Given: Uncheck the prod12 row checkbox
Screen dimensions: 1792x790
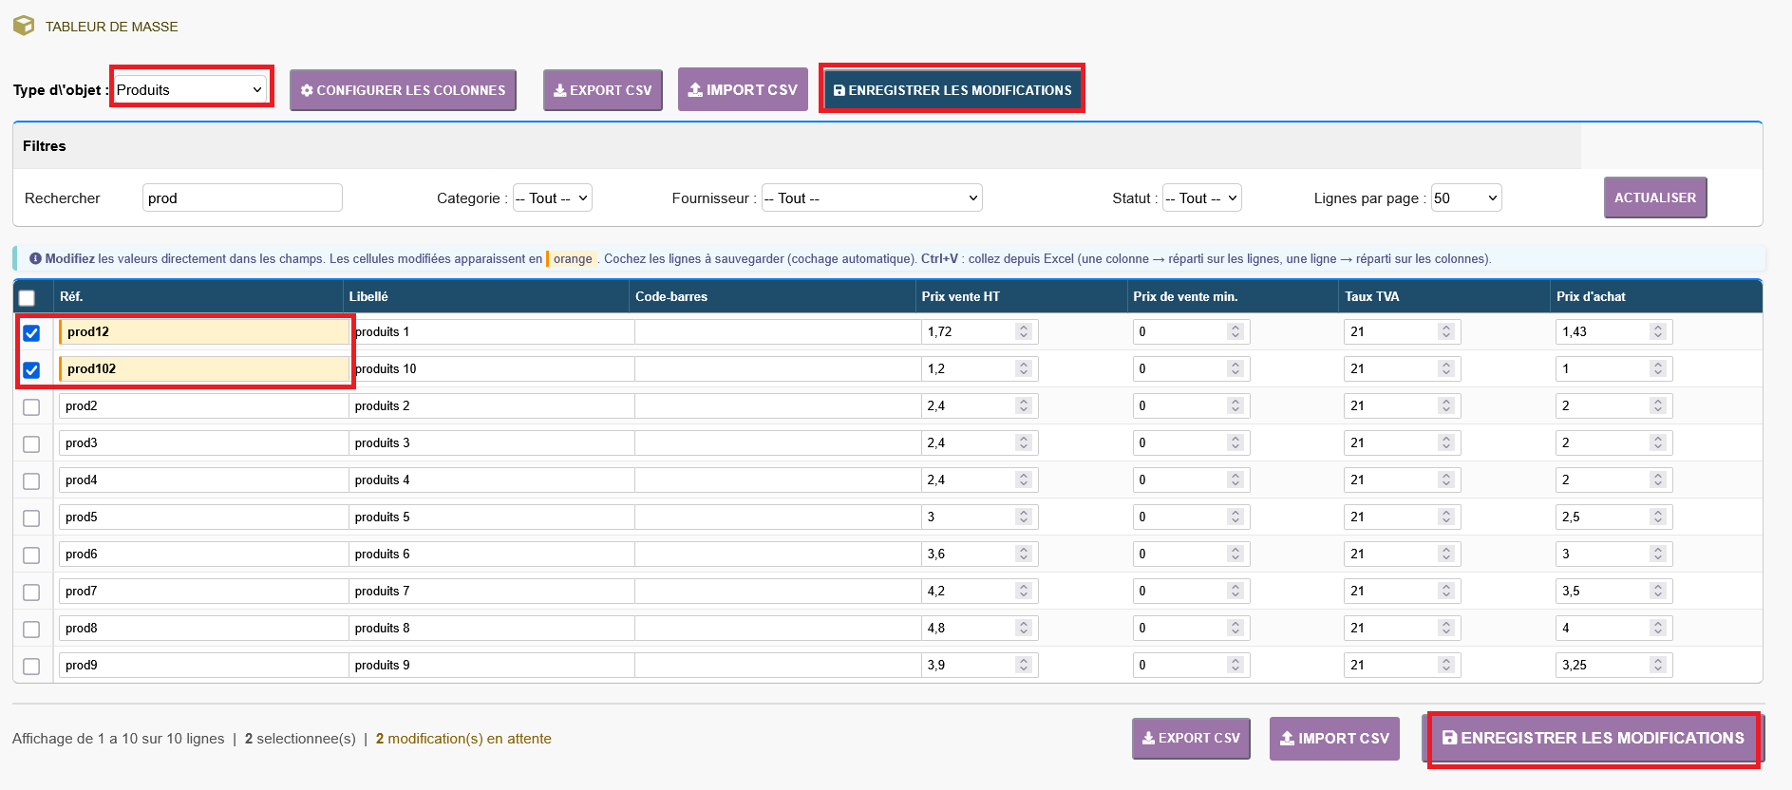Looking at the screenshot, I should tap(31, 332).
